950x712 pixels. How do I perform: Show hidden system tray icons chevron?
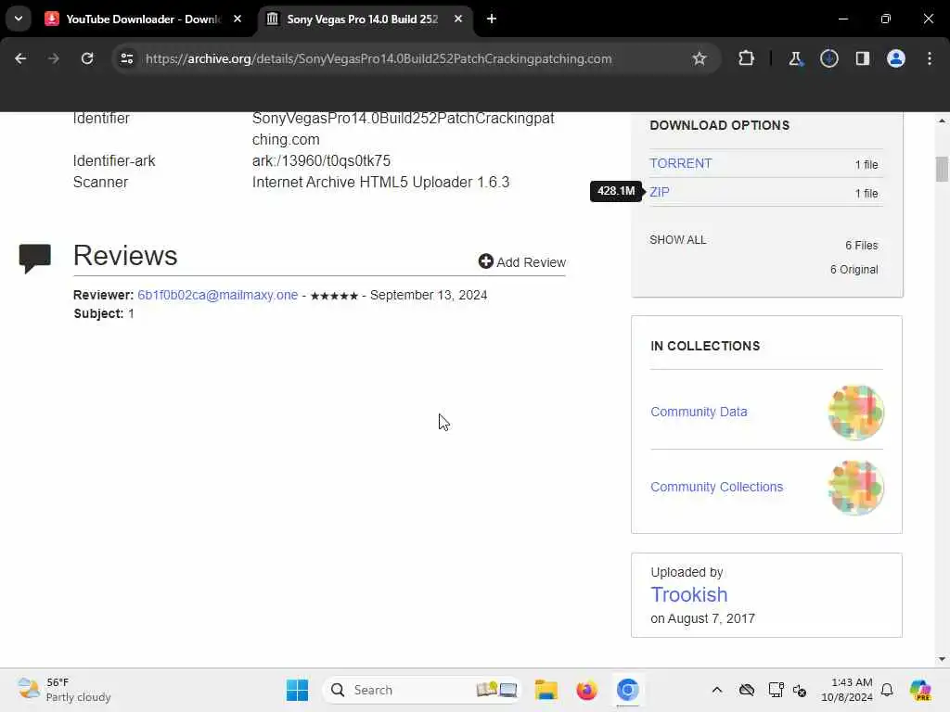[717, 690]
